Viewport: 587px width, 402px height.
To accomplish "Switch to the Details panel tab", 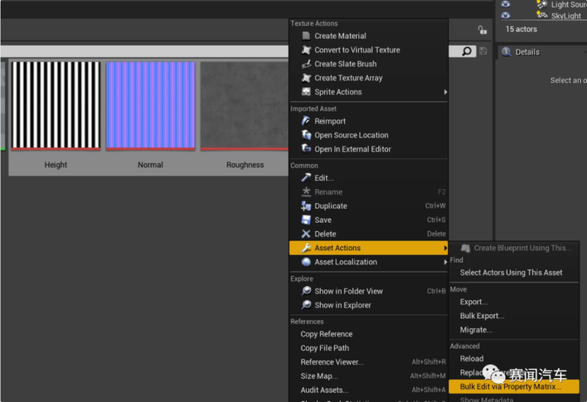I will pos(527,52).
